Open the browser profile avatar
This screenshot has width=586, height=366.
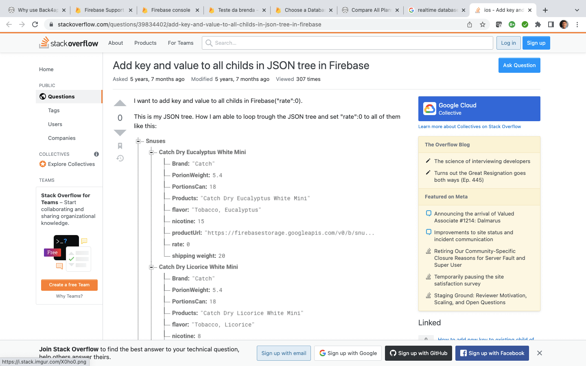(x=564, y=24)
